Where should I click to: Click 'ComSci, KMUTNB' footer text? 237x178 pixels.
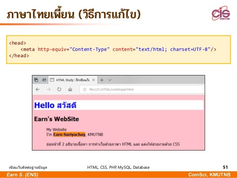point(210,175)
